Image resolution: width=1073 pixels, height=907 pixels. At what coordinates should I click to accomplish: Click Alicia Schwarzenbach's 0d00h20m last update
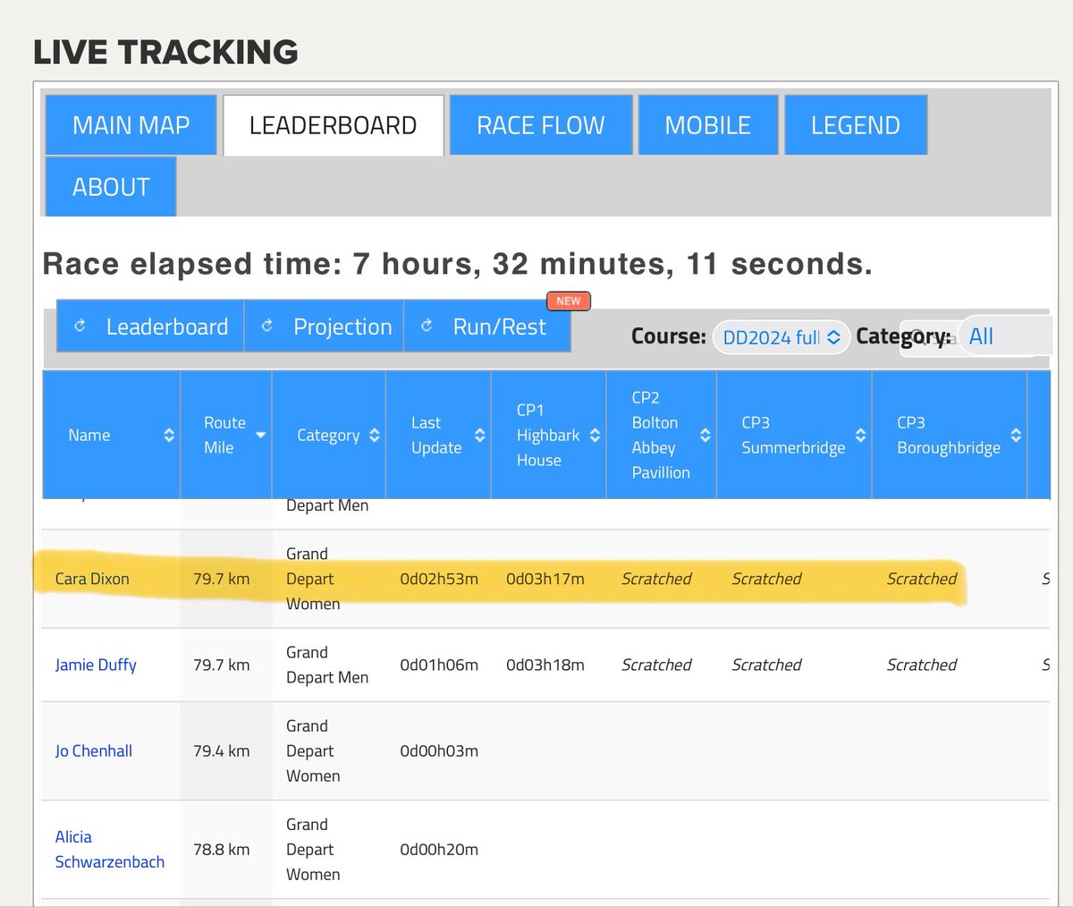pos(439,849)
